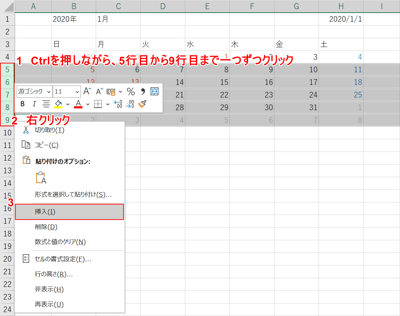Viewport: 400px width, 316px height.
Task: Click the increase font size icon
Action: pyautogui.click(x=87, y=91)
